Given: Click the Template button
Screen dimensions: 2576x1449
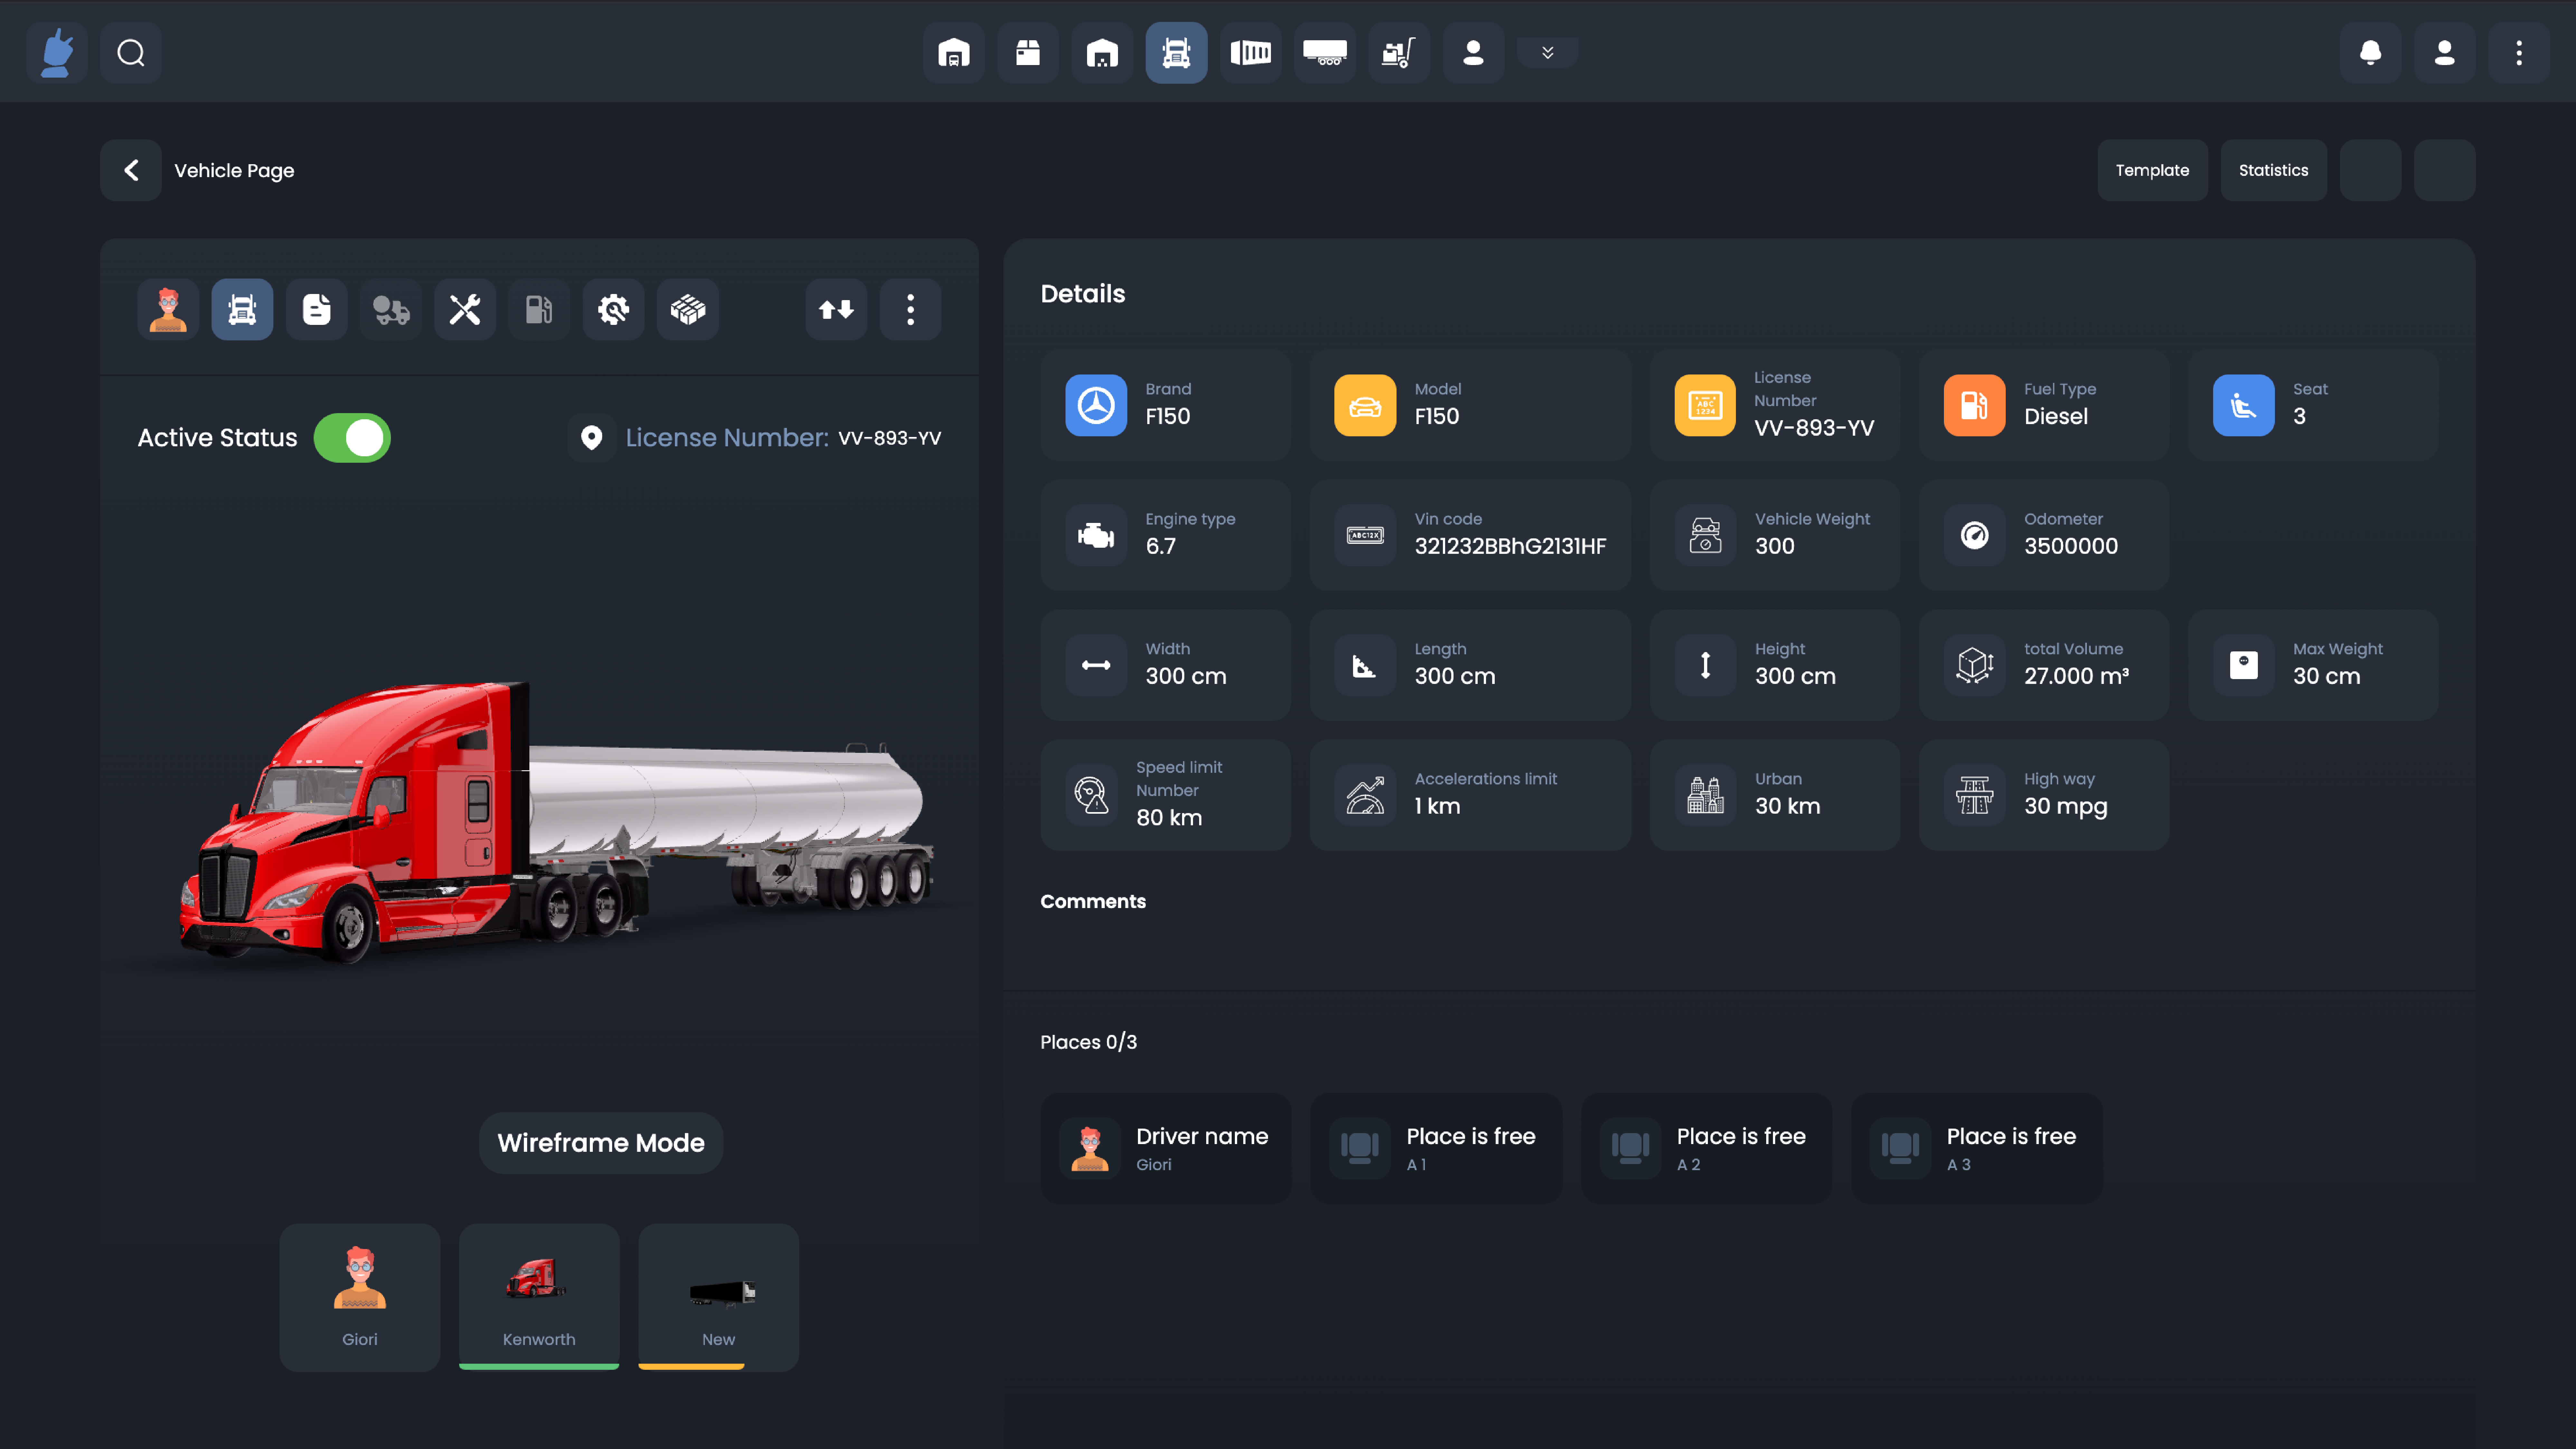Looking at the screenshot, I should point(2152,170).
